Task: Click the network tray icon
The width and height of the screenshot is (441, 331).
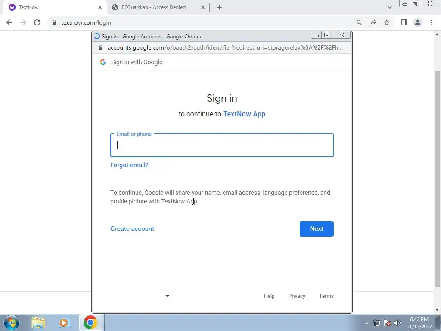Action: point(376,323)
